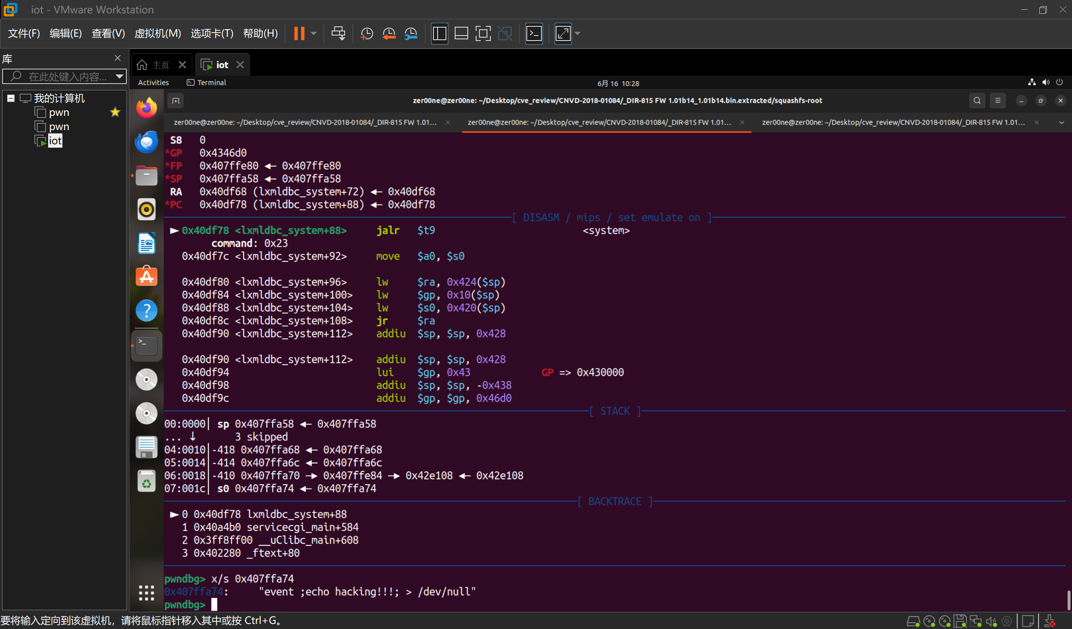Expand the terminal tab list chevron
This screenshot has width=1072, height=629.
(1062, 123)
